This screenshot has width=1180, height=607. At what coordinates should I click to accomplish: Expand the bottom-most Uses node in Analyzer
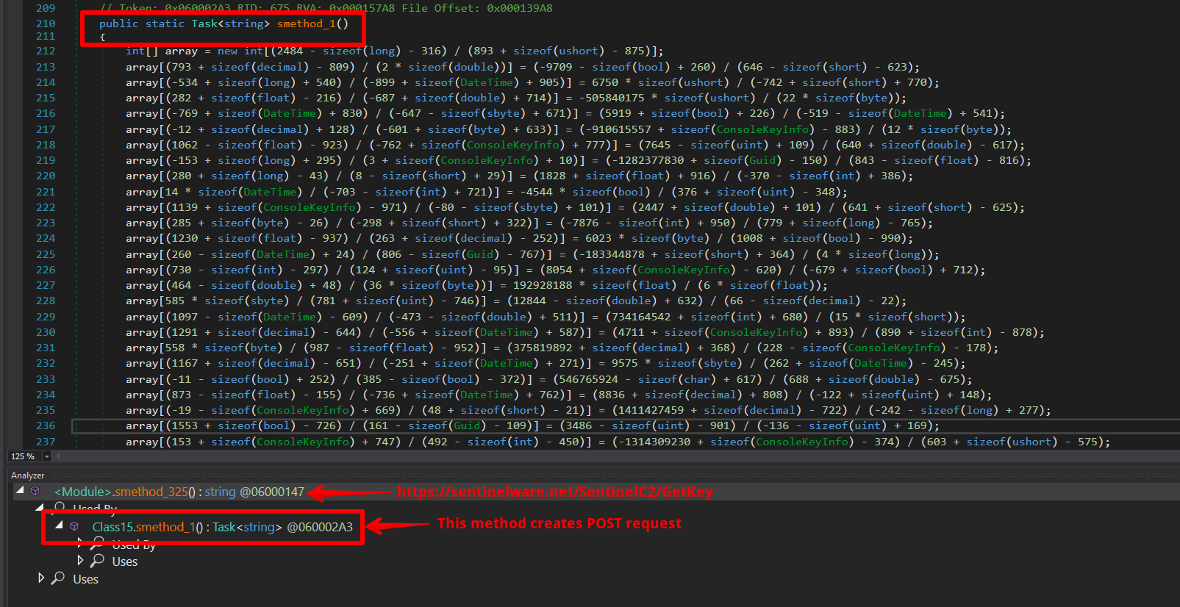tap(41, 578)
